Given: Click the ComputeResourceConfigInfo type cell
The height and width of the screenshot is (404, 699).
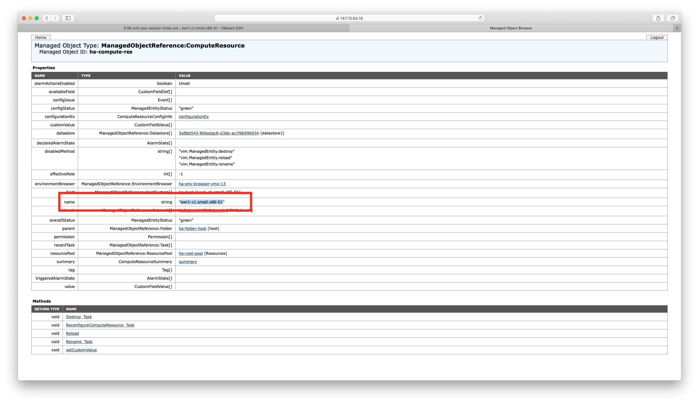Looking at the screenshot, I should [x=145, y=117].
